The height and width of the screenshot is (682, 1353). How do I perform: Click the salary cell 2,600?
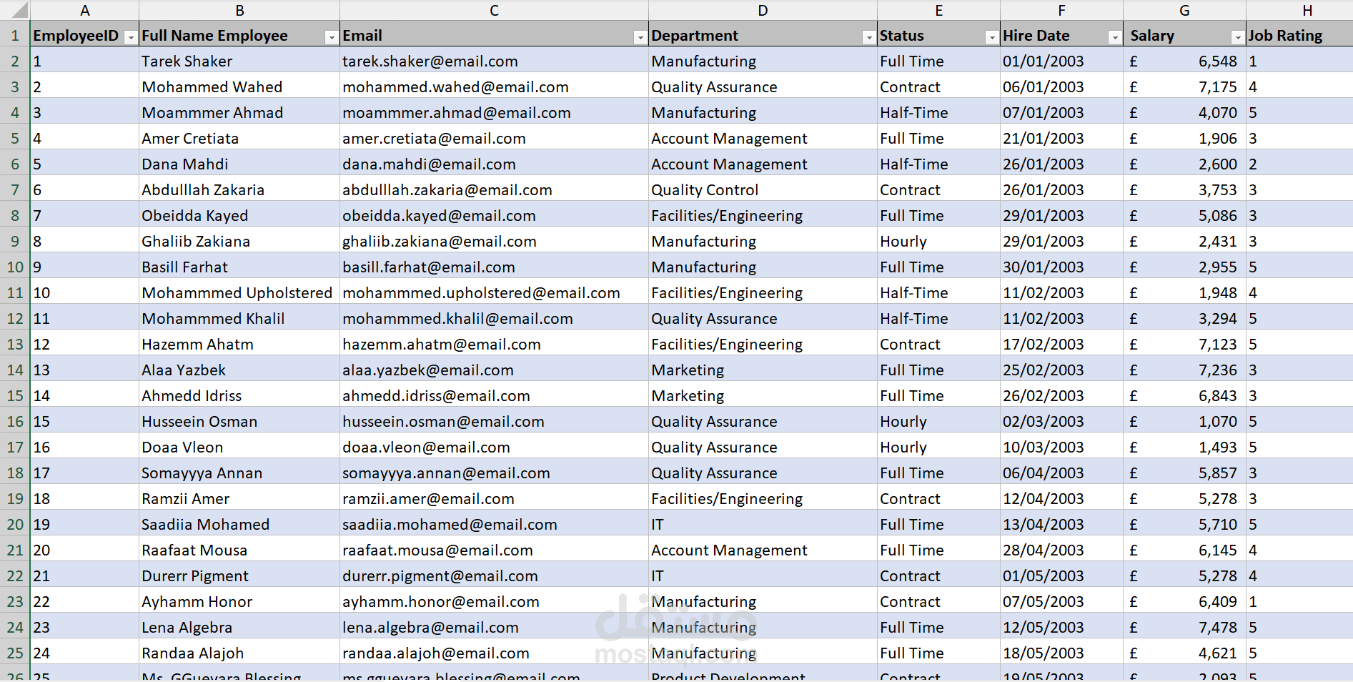(1184, 164)
